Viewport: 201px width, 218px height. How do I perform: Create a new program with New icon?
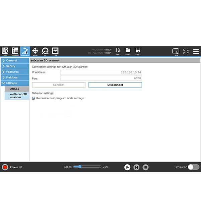pyautogui.click(x=118, y=51)
